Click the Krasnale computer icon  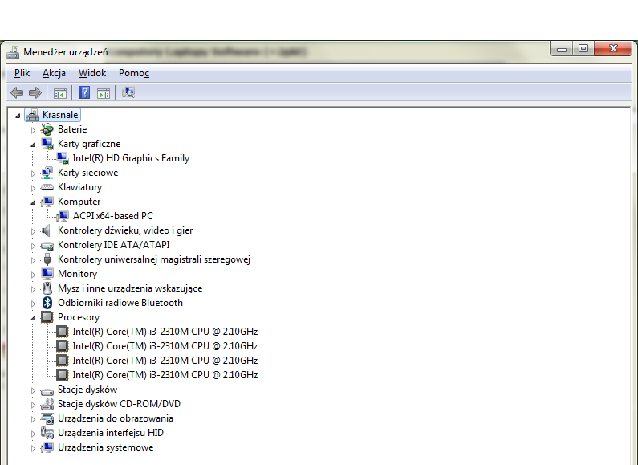(x=32, y=115)
